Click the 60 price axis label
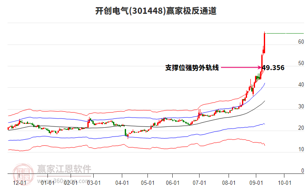The width and height of the screenshot is (305, 189). click(301, 42)
